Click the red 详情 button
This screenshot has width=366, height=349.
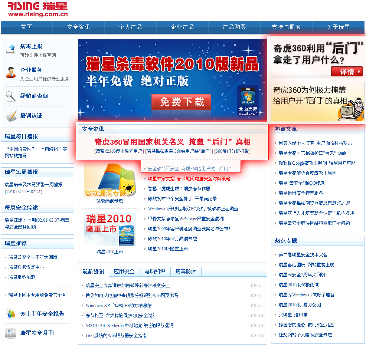click(347, 71)
